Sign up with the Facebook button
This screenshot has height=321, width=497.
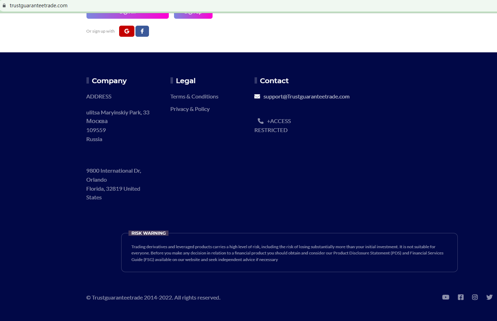click(x=142, y=31)
